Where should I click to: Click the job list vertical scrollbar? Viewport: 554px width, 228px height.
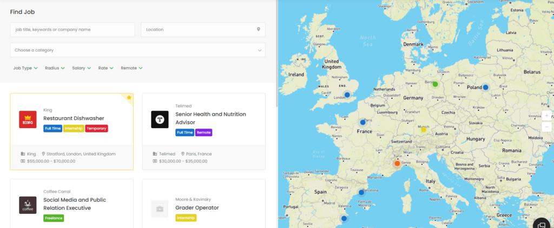[276, 53]
